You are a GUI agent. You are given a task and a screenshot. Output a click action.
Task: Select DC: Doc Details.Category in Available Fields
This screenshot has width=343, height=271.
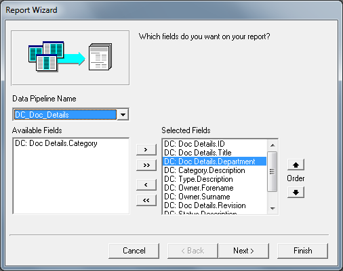[x=56, y=143]
